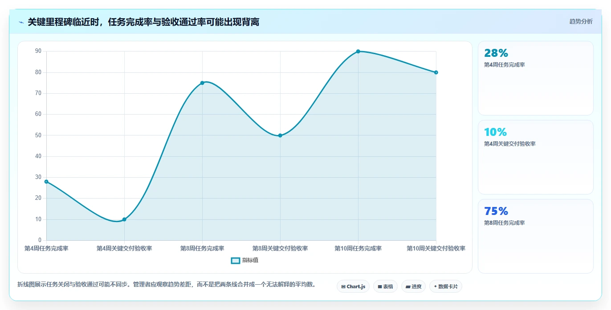Click y-axis value 0

point(40,240)
